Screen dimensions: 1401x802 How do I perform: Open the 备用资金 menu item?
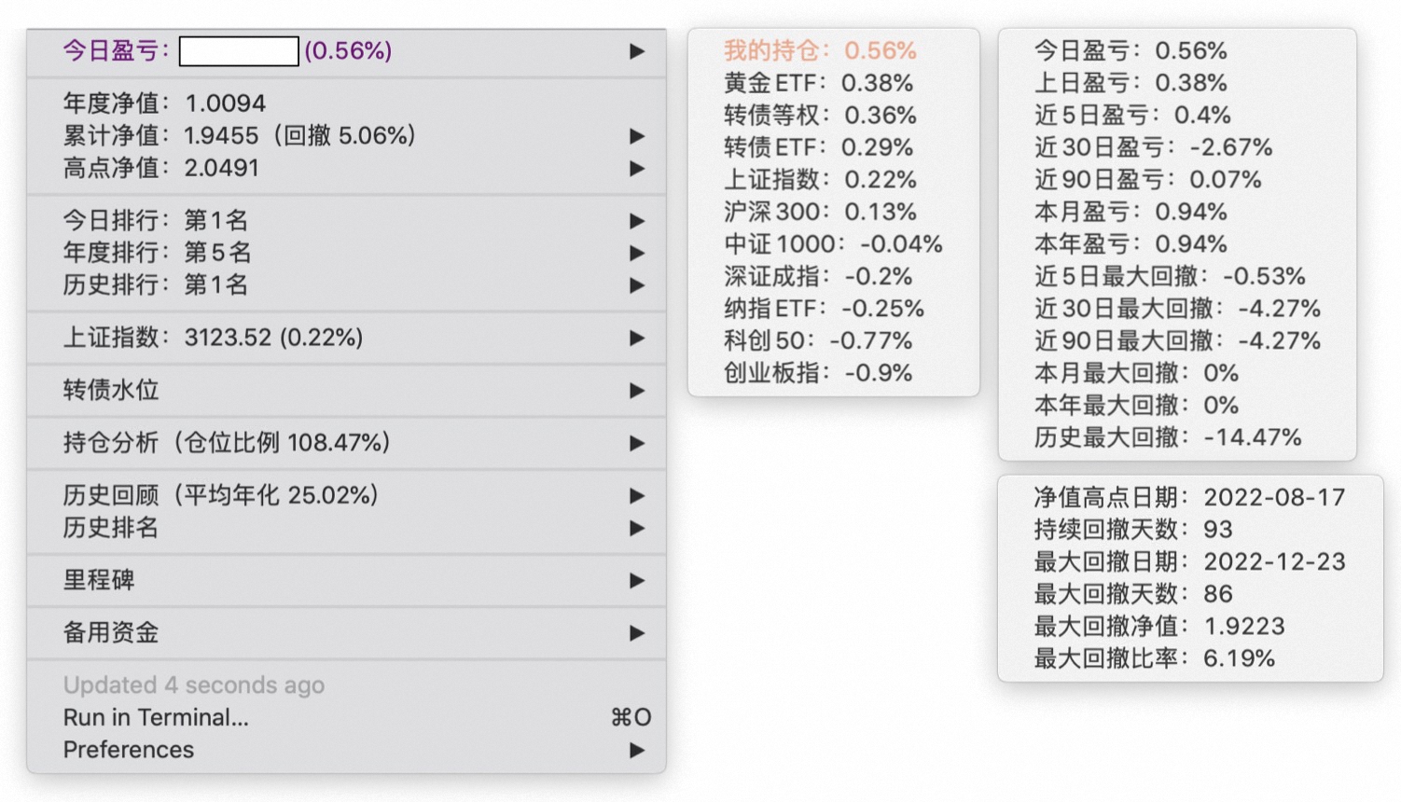point(111,632)
